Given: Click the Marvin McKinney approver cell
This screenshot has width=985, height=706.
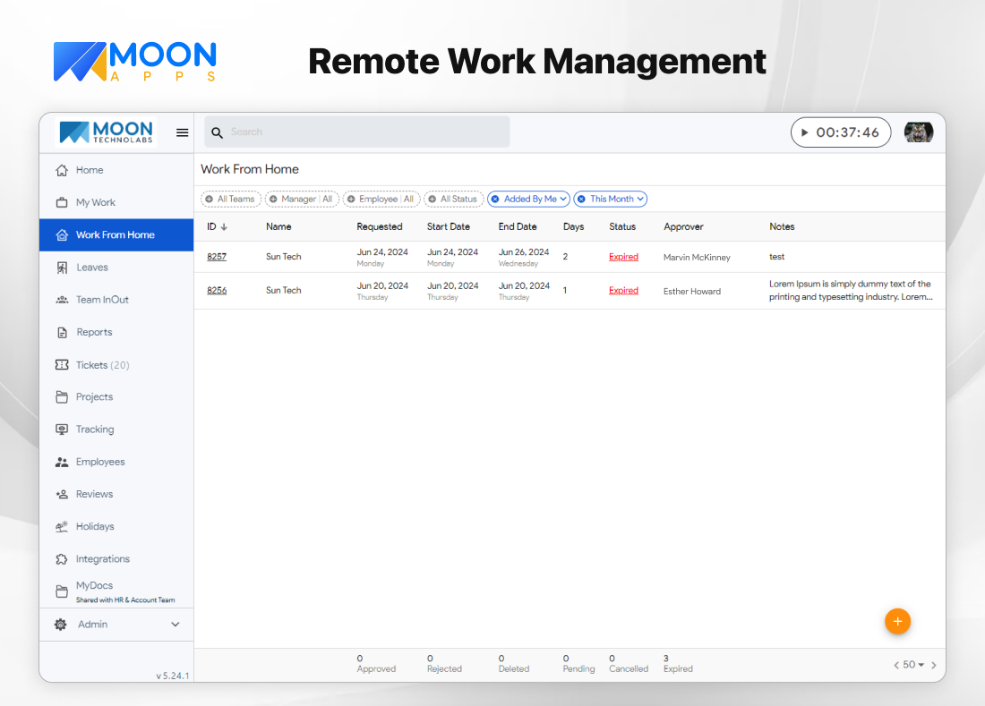Looking at the screenshot, I should [697, 258].
